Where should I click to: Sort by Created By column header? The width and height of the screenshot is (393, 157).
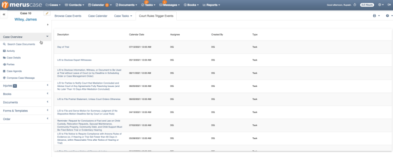pyautogui.click(x=217, y=34)
